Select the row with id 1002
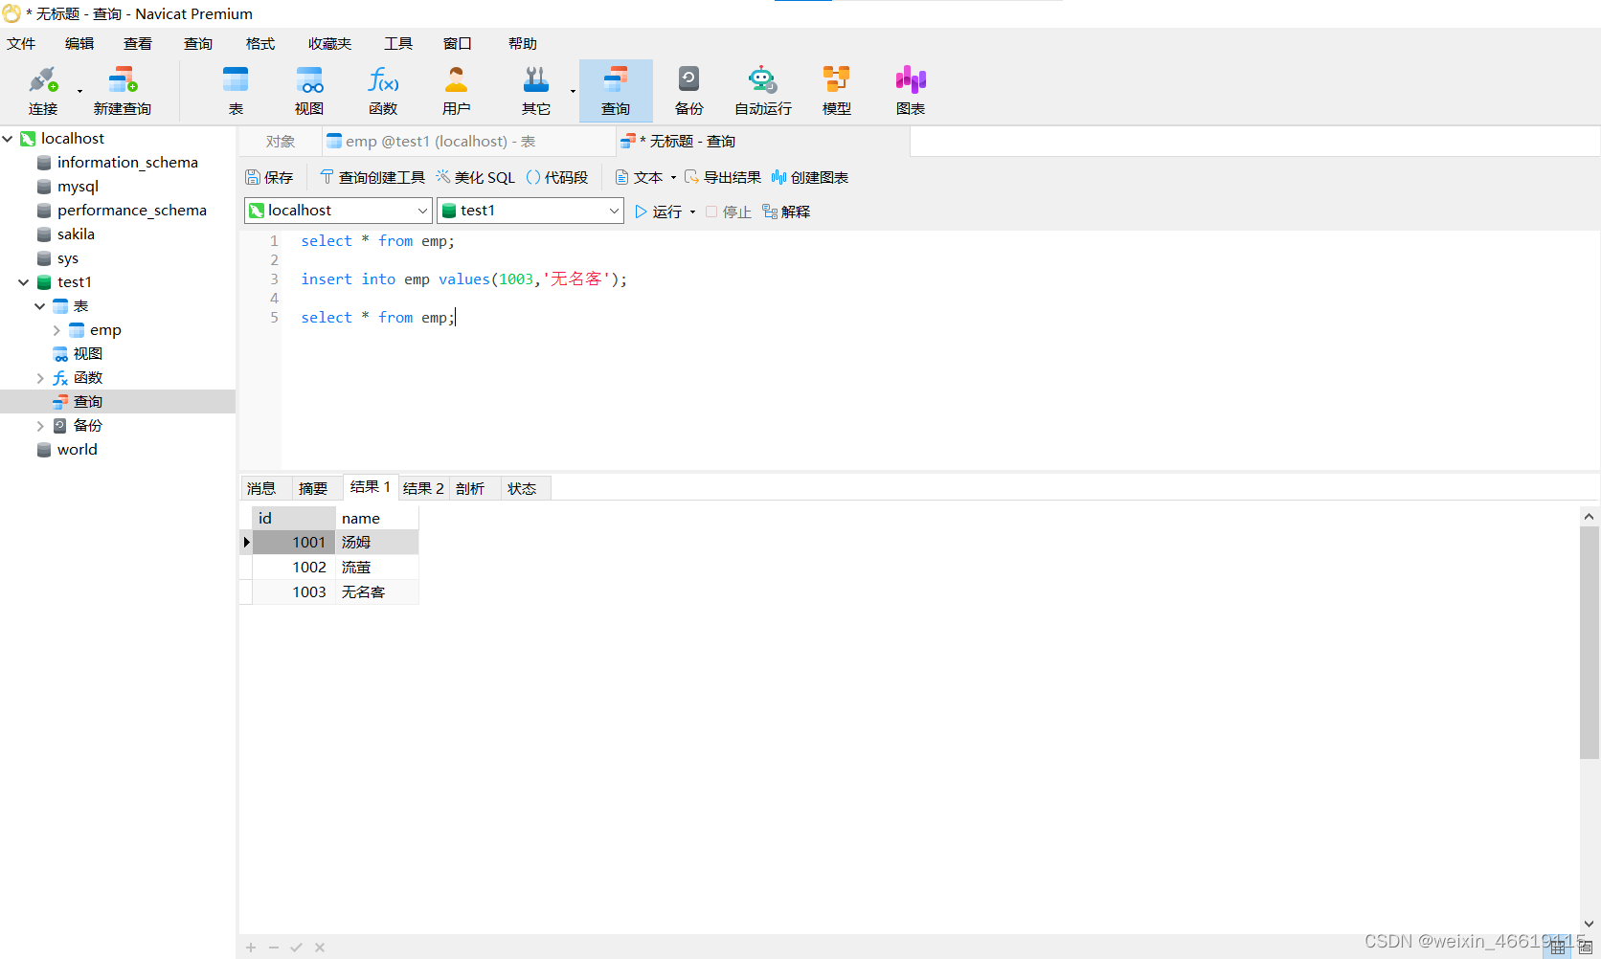 tap(308, 567)
